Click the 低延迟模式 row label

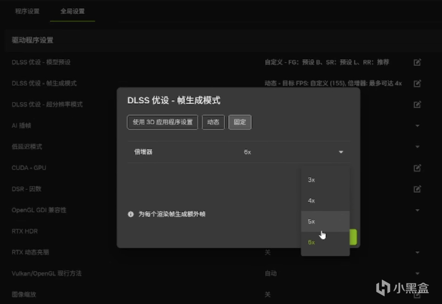pos(27,147)
